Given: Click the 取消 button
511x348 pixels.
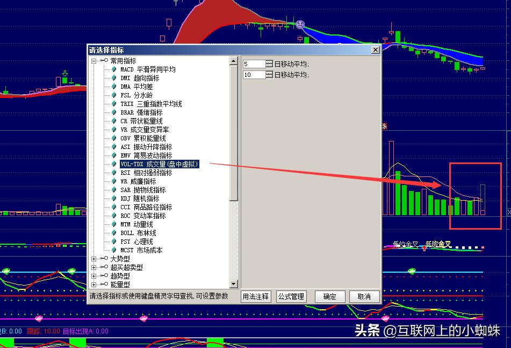Looking at the screenshot, I should (x=364, y=296).
